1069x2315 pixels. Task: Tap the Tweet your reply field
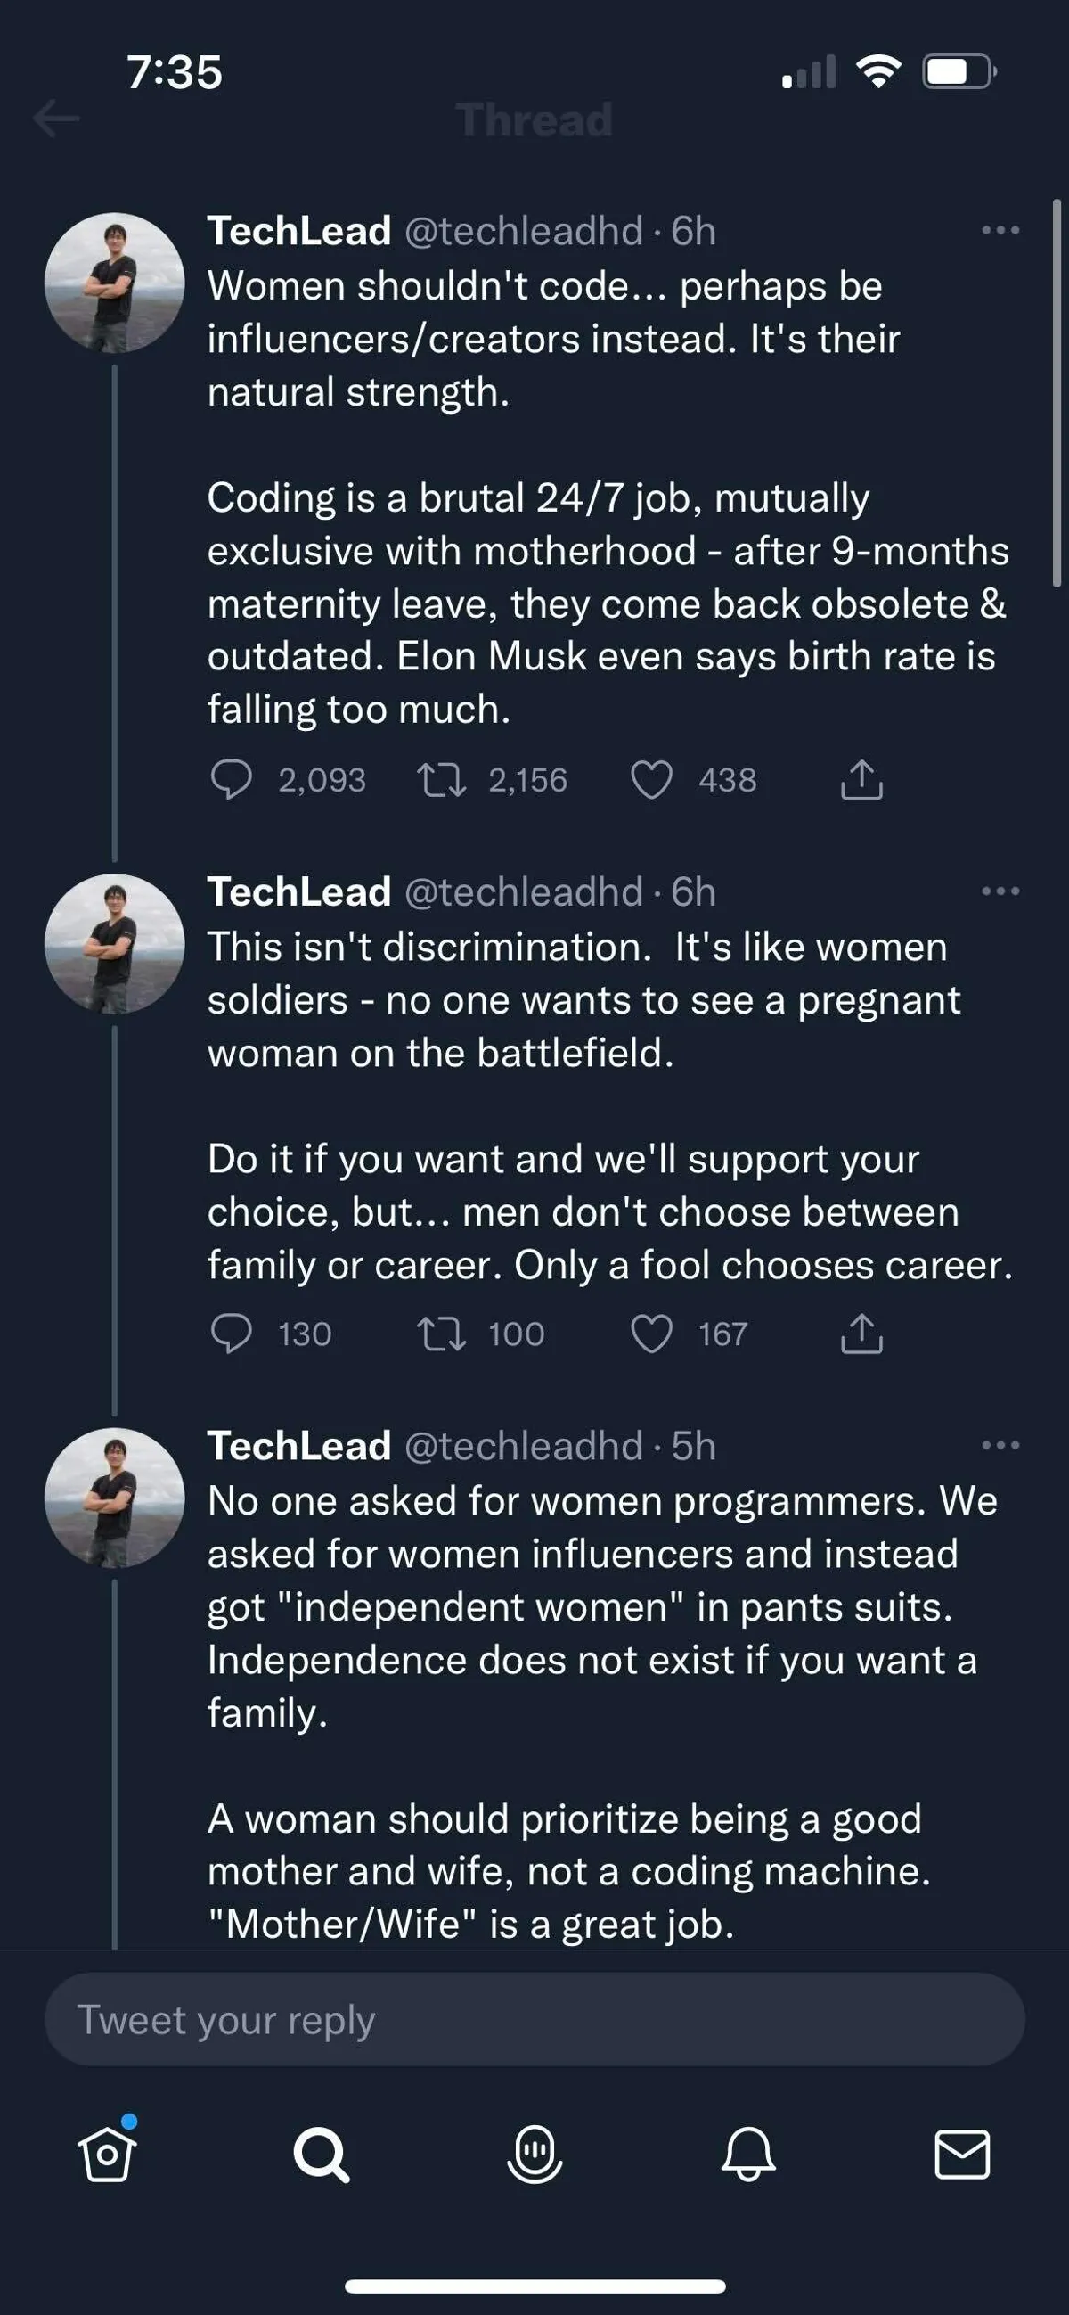coord(534,2019)
